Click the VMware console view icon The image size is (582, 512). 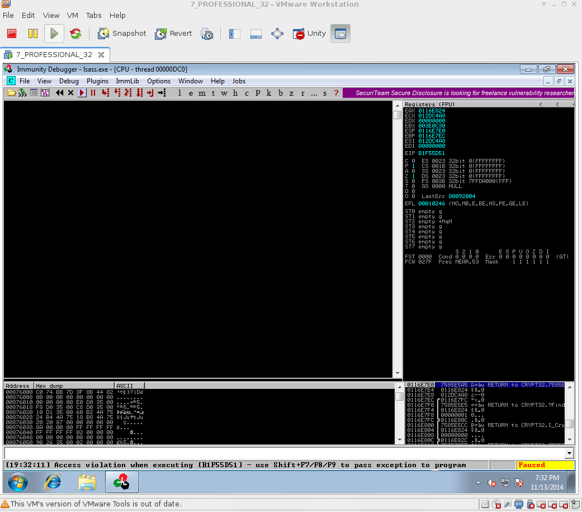click(x=256, y=34)
